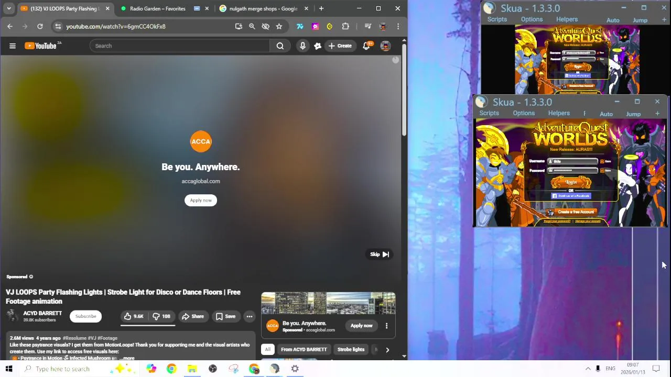The image size is (671, 377).
Task: Open Chrome three-dot menu
Action: point(398,26)
